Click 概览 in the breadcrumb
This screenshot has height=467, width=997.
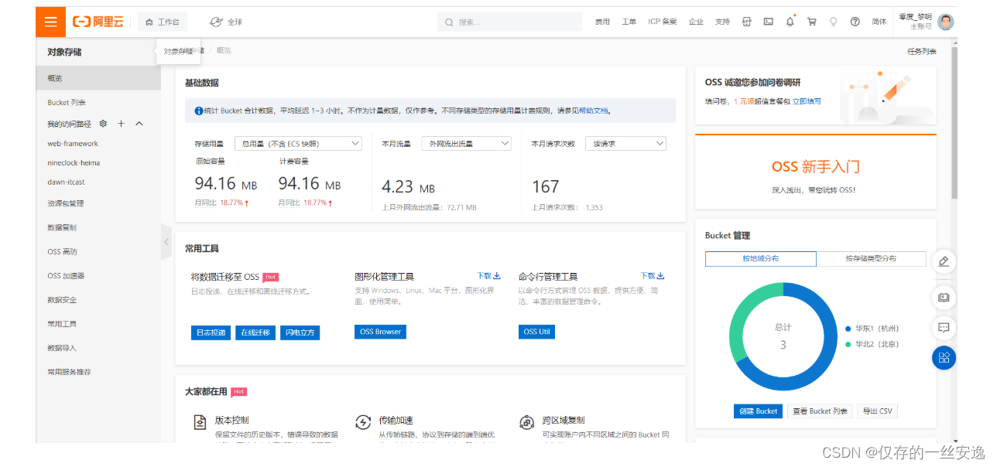tap(224, 50)
